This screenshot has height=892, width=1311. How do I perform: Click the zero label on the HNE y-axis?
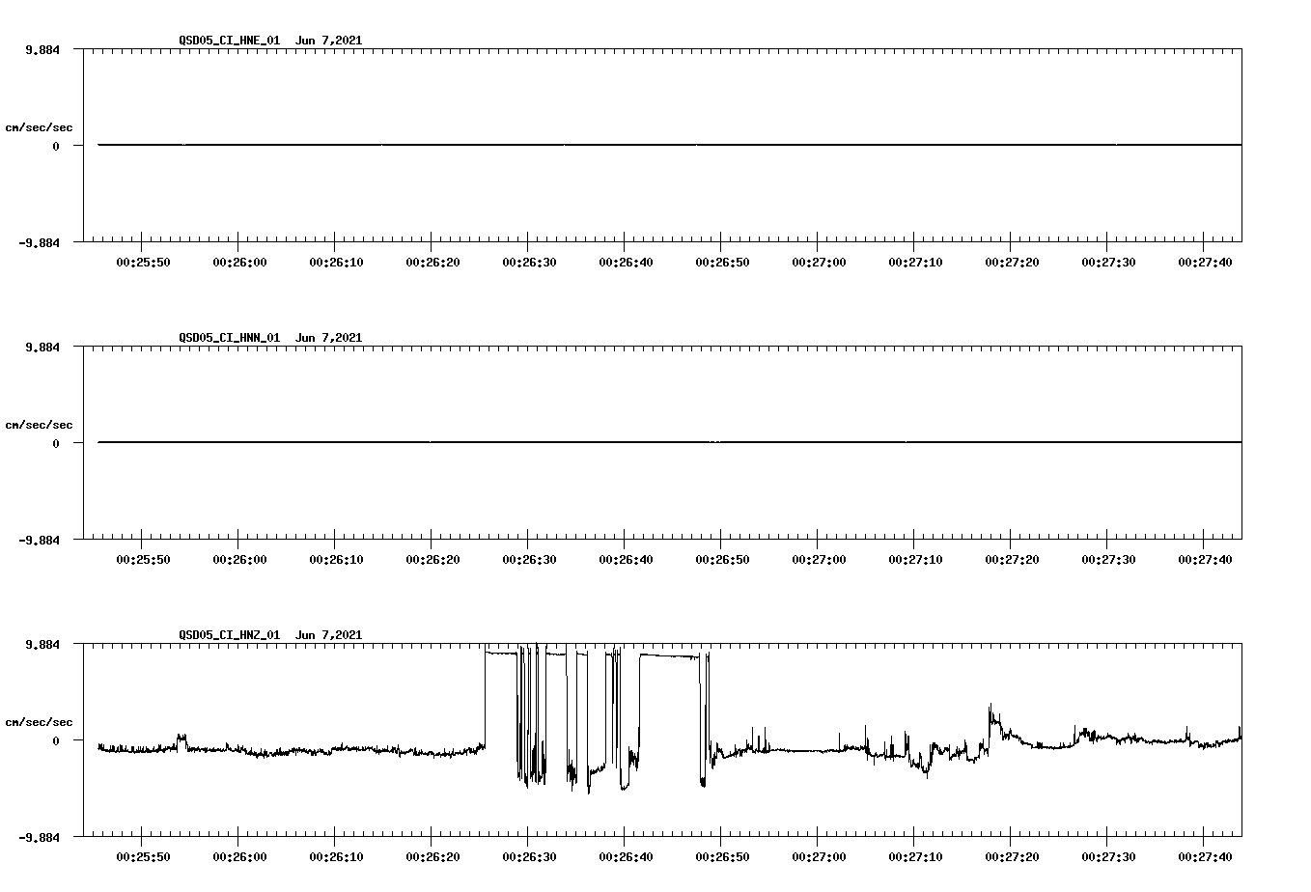[56, 146]
